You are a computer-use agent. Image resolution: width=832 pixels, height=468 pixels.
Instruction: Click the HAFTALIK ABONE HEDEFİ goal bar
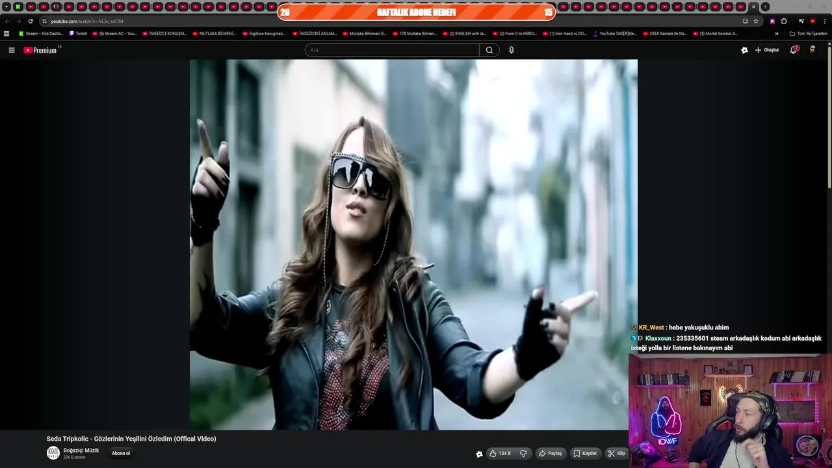416,12
